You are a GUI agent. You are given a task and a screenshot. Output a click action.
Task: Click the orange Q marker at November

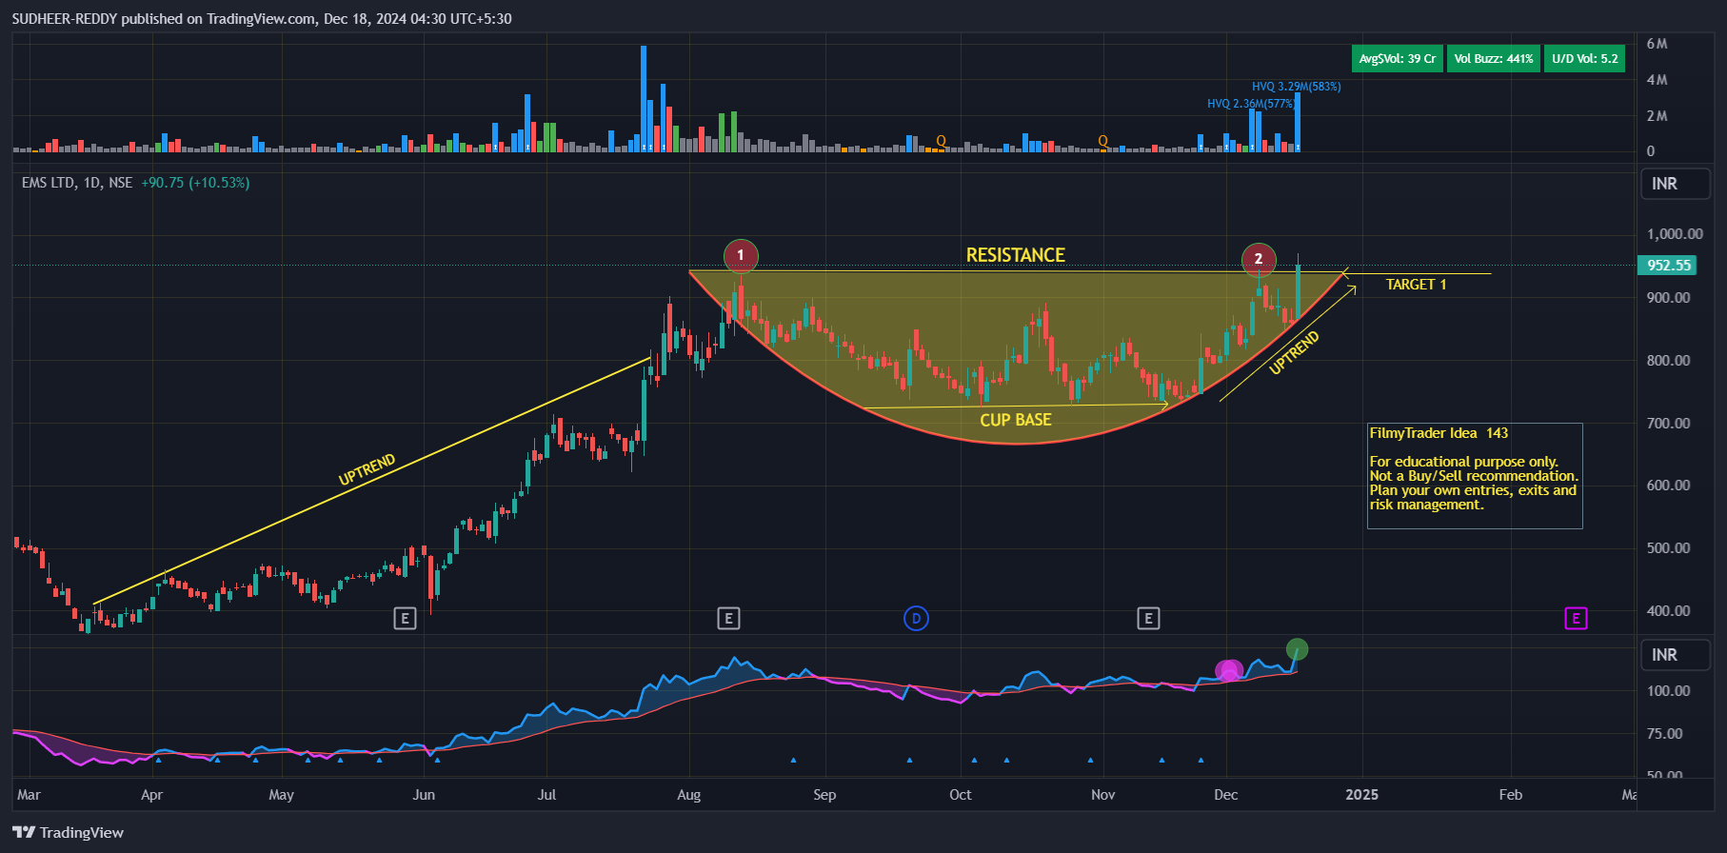[x=1102, y=141]
